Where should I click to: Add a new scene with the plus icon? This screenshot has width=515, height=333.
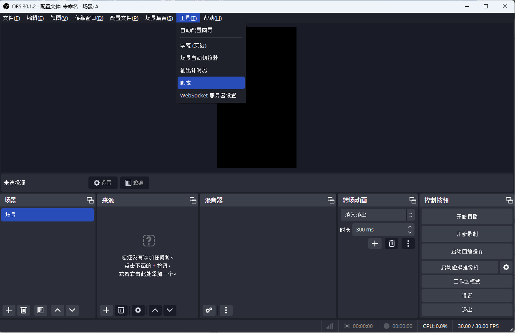click(x=9, y=310)
